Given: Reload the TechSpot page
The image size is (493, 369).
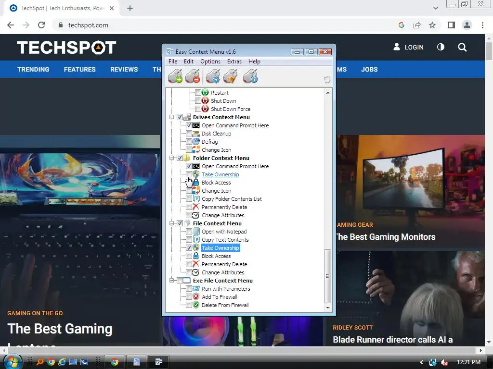Looking at the screenshot, I should [41, 25].
